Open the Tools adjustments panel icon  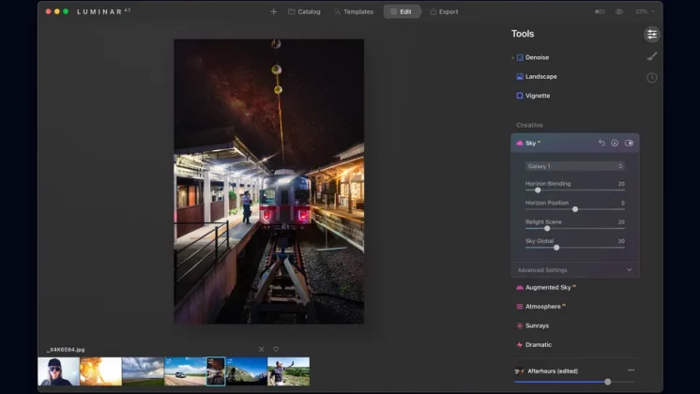[651, 35]
